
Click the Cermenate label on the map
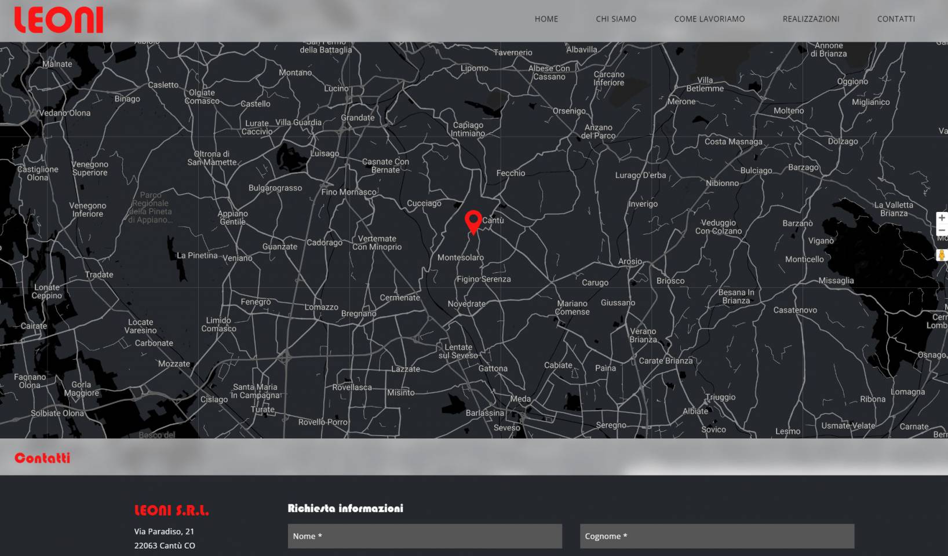tap(400, 297)
